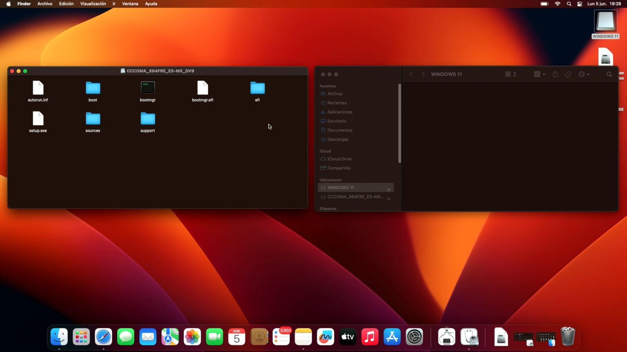This screenshot has height=352, width=627.
Task: Open the more actions ellipsis dropdown
Action: pyautogui.click(x=584, y=74)
